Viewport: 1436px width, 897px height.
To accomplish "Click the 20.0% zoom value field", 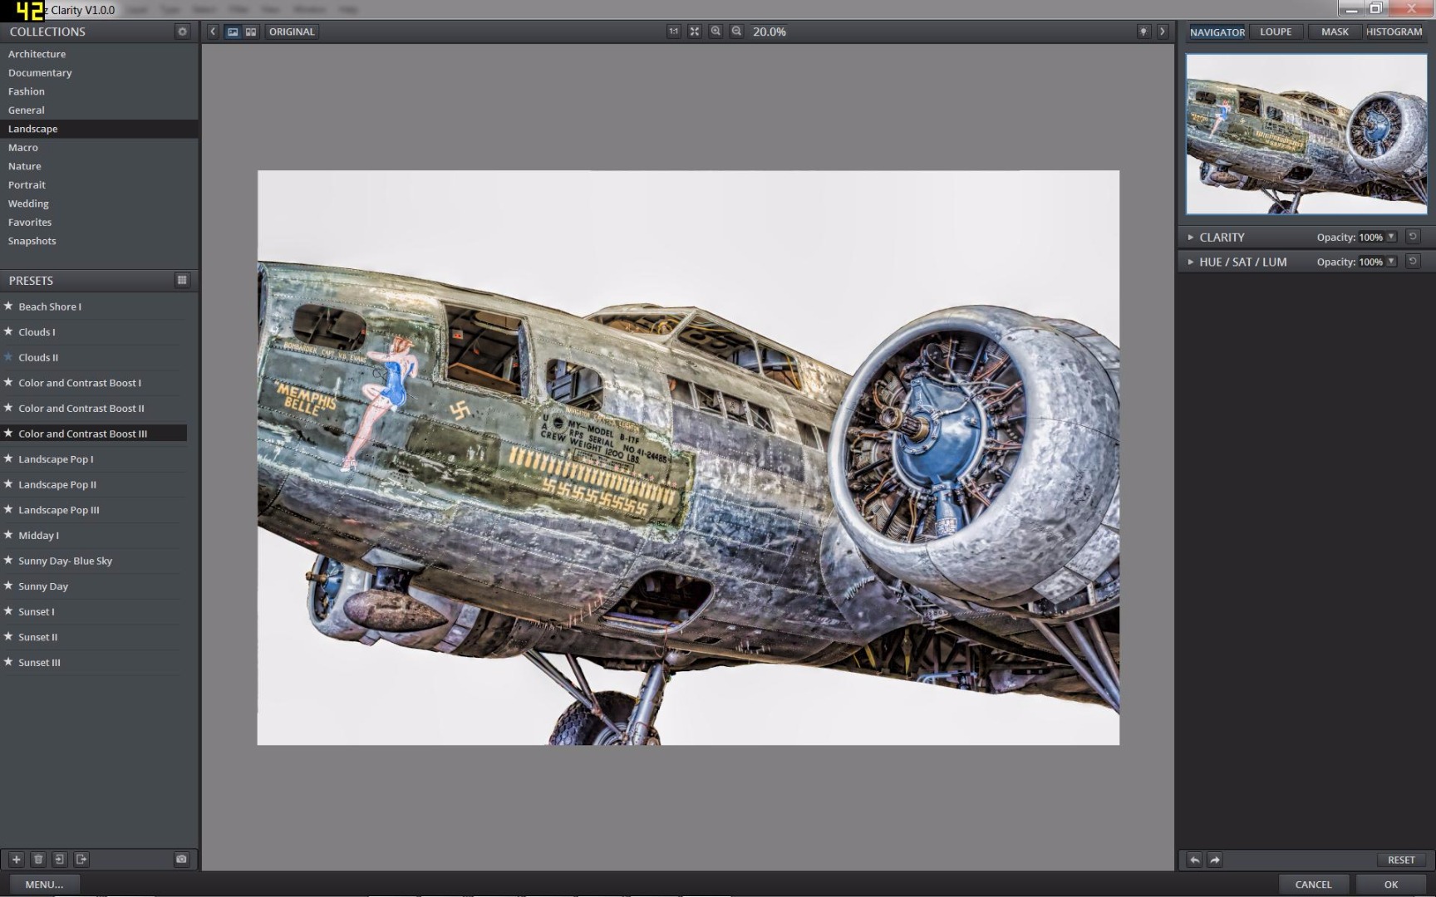I will [x=770, y=32].
